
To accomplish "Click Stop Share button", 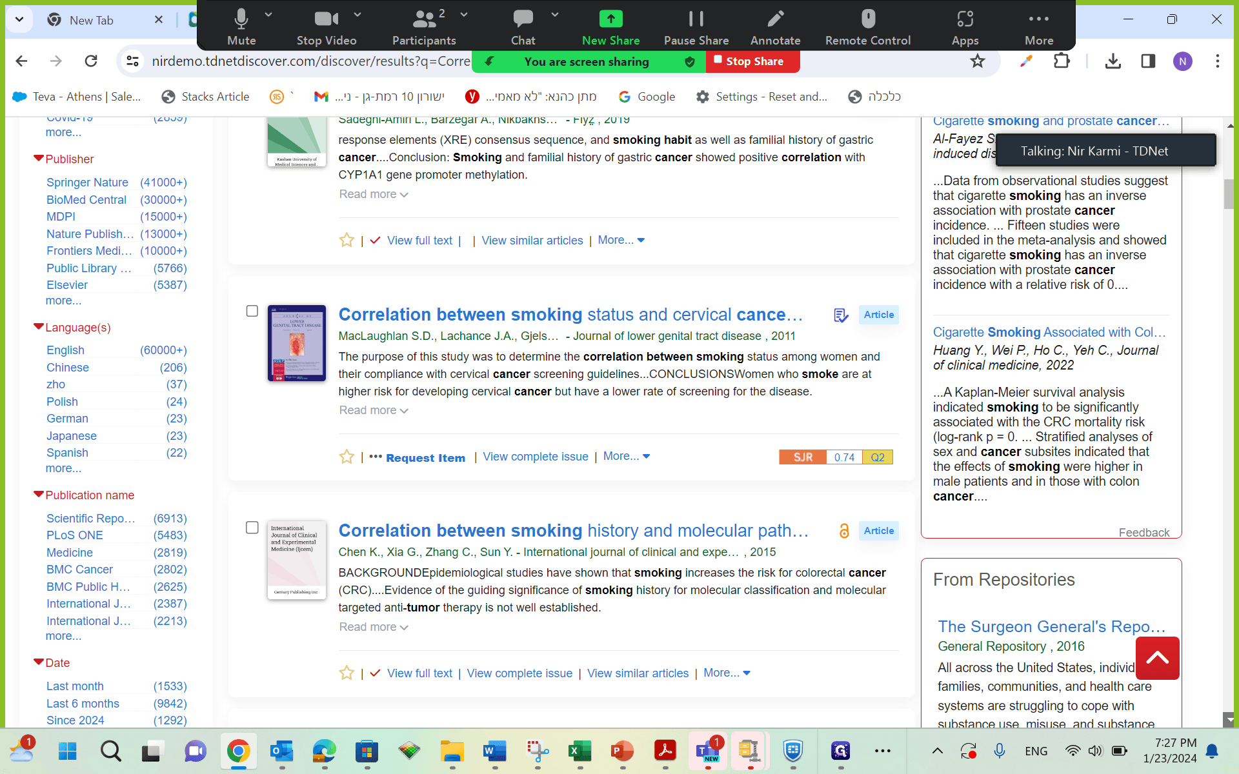I will (754, 61).
